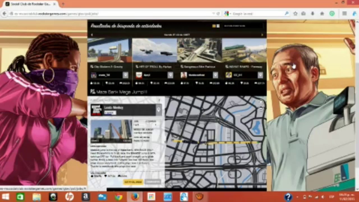Open the City Stadium job thumbnail
359x202 pixels.
(110, 50)
